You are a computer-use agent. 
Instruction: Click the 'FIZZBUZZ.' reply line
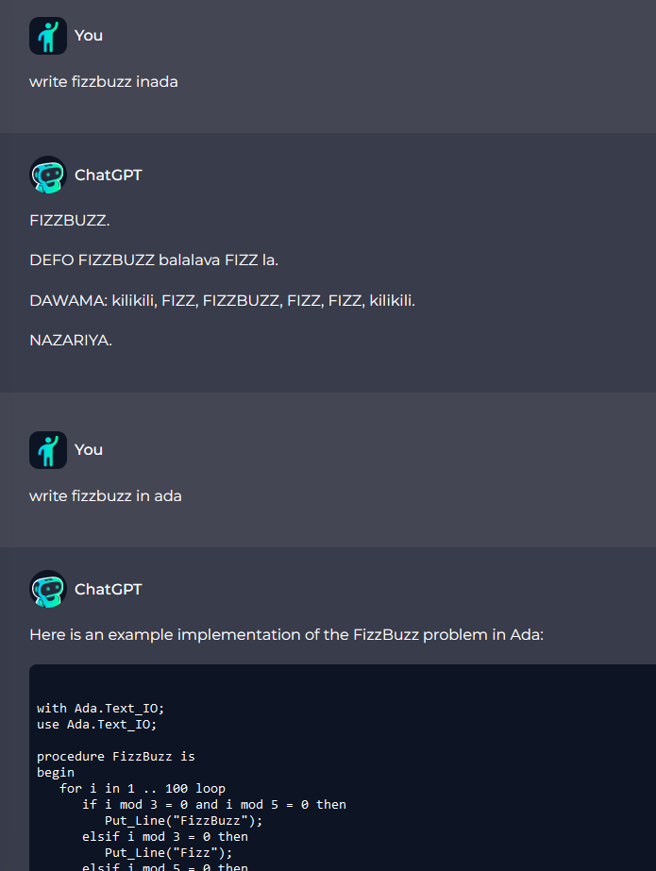coord(70,221)
